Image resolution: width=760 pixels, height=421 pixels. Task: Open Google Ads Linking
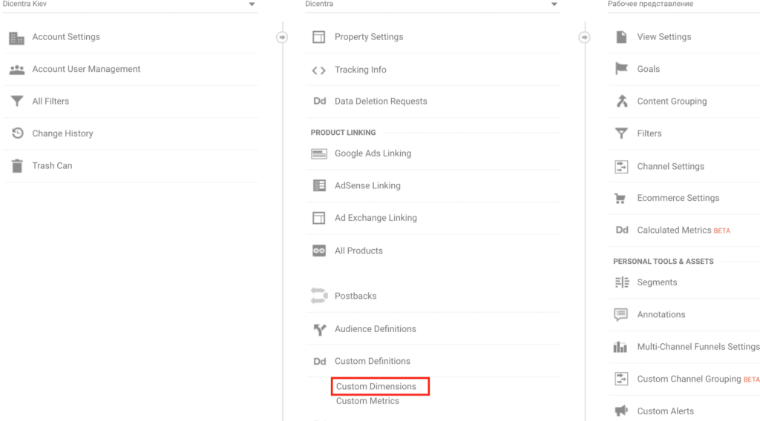click(x=373, y=153)
